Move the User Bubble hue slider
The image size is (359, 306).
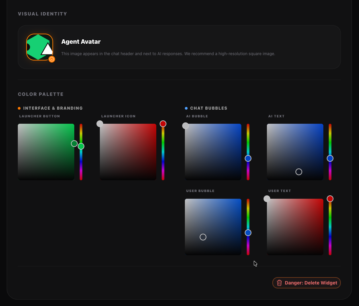pyautogui.click(x=248, y=232)
